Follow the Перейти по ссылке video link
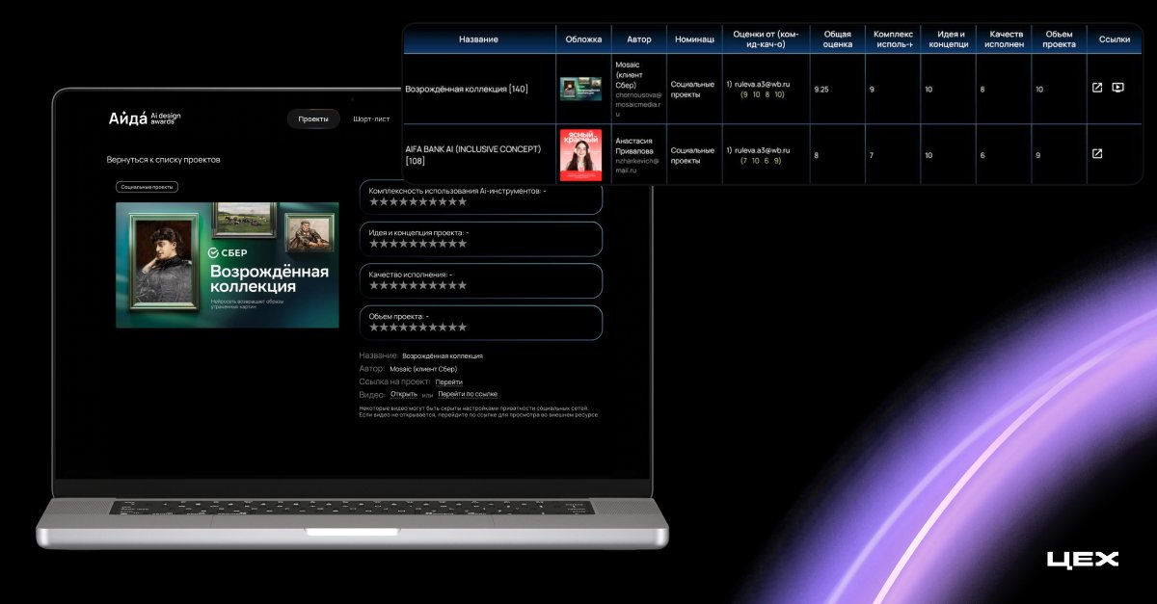The image size is (1157, 604). [468, 394]
